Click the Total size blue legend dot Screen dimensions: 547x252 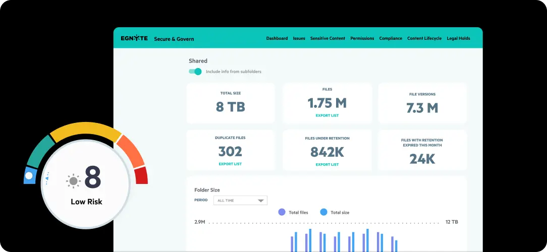pos(324,212)
